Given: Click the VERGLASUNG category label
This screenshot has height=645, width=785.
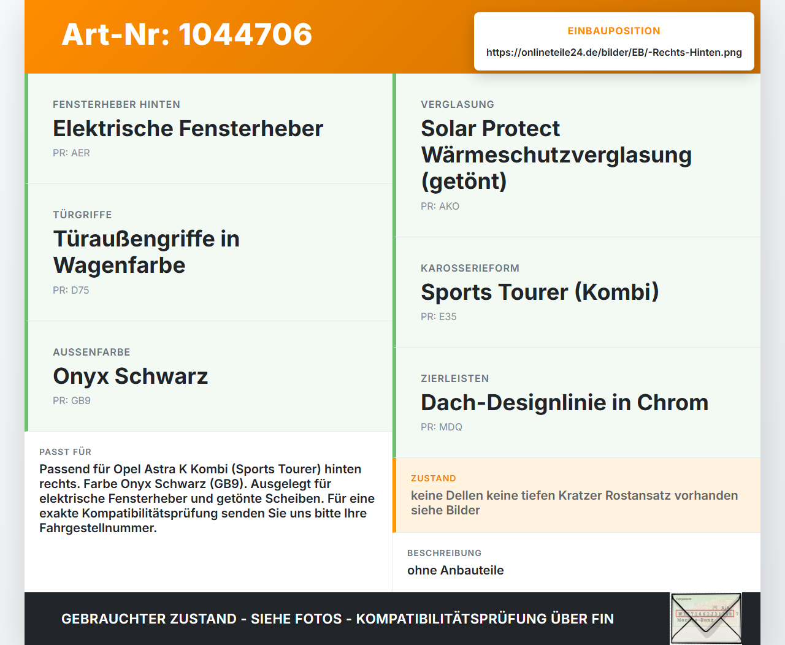Looking at the screenshot, I should [458, 105].
